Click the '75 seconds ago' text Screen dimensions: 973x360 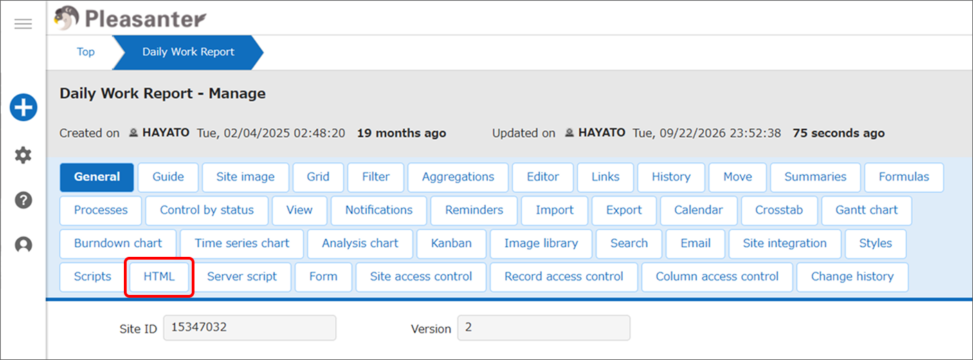pyautogui.click(x=838, y=133)
